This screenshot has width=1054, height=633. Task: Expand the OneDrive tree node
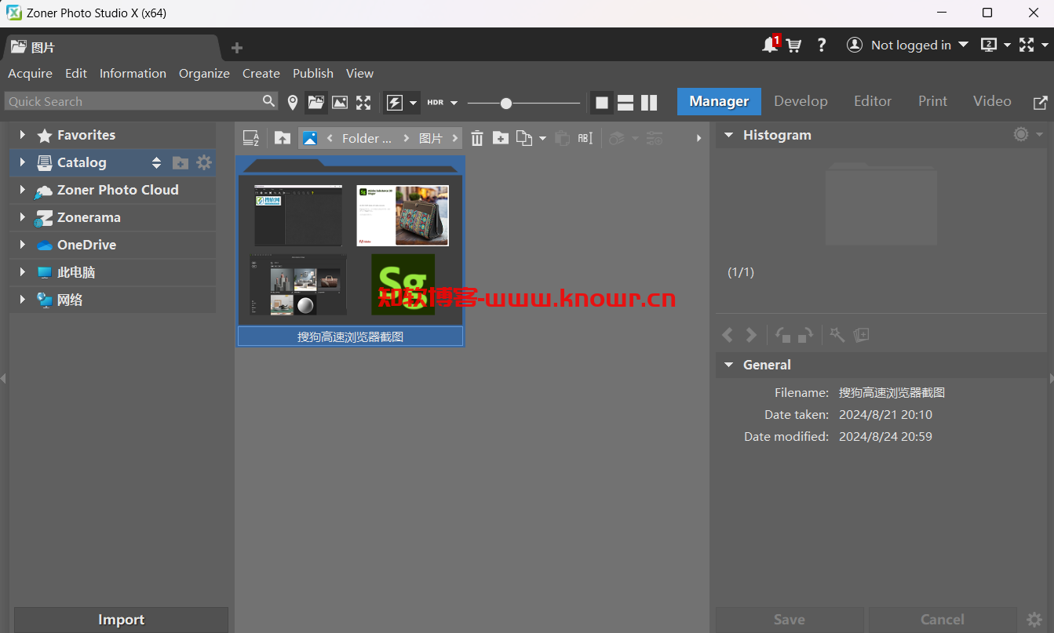[x=22, y=245]
